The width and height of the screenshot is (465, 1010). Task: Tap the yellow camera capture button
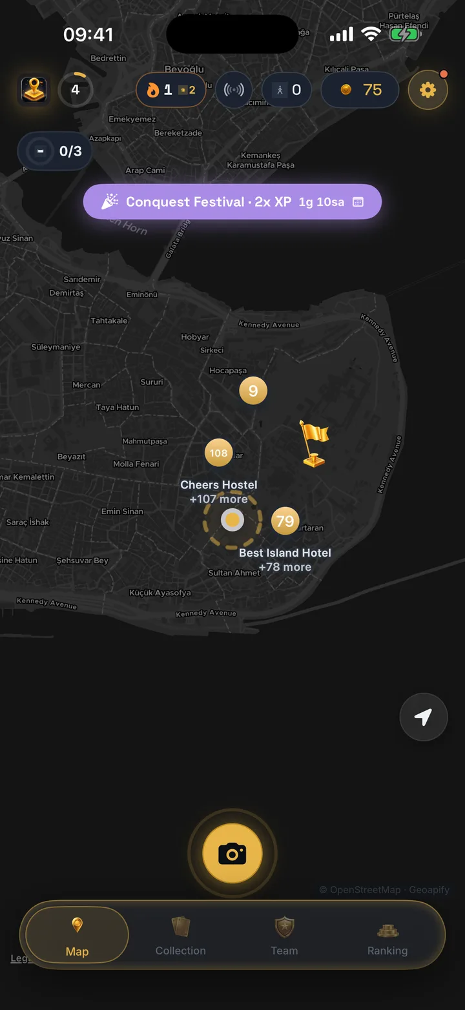(x=232, y=854)
